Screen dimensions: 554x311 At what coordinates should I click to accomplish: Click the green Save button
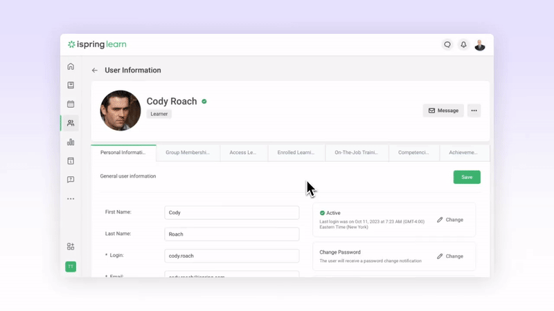(467, 177)
